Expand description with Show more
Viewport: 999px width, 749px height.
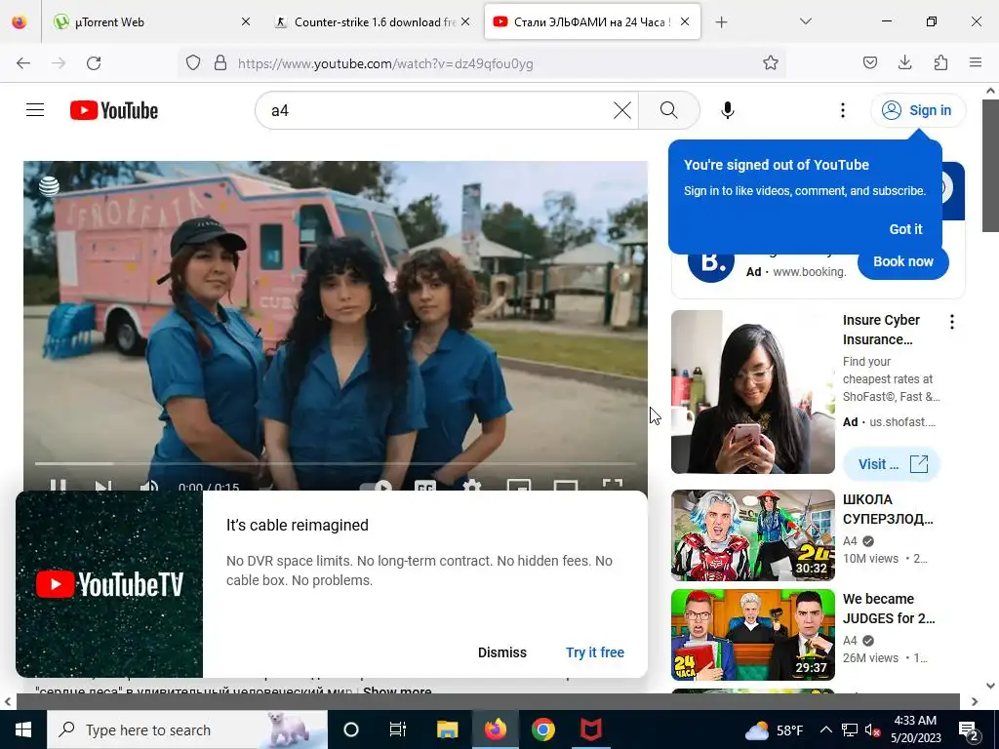coord(397,691)
